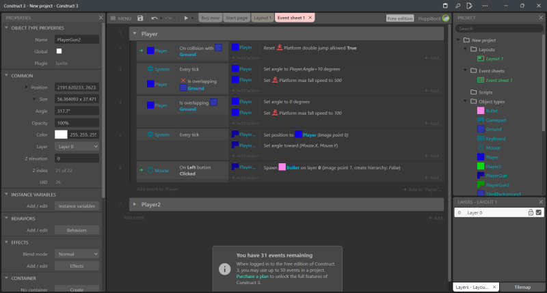Select the Ground object type
This screenshot has width=547, height=293.
tap(493, 129)
